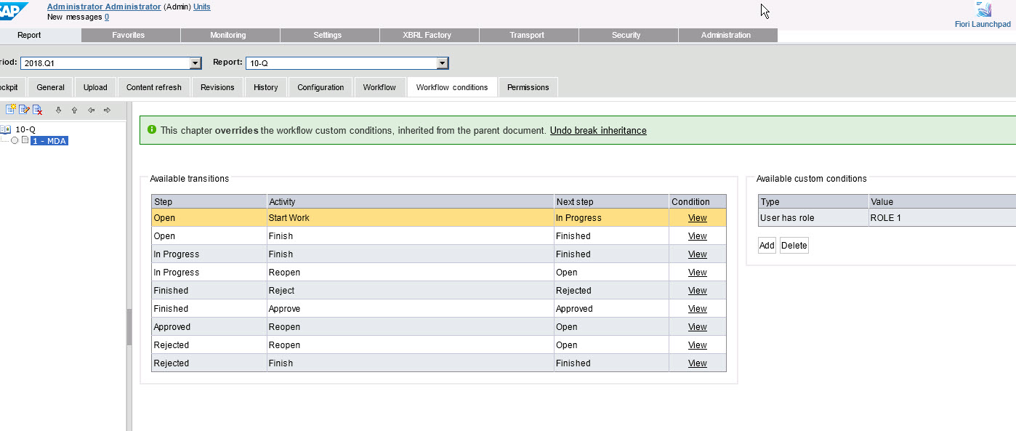Move chapter down with the down arrow icon

[59, 110]
